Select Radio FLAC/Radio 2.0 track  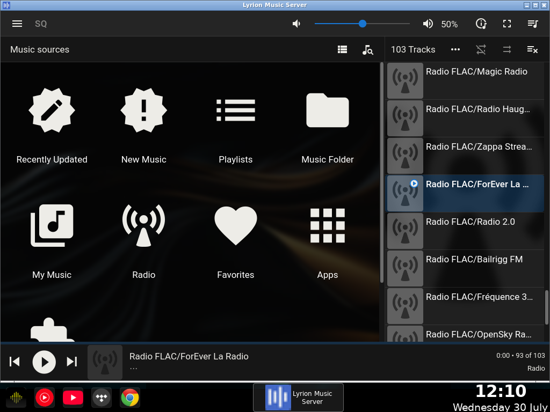tap(465, 231)
